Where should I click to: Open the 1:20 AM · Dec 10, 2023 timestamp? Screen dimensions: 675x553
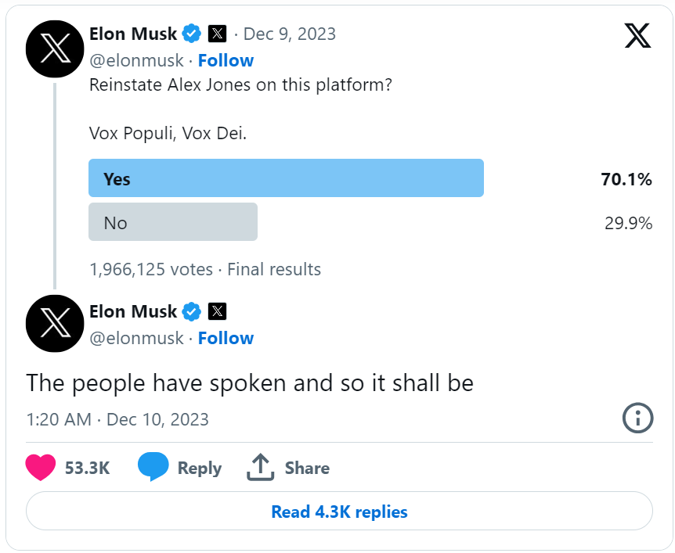117,419
